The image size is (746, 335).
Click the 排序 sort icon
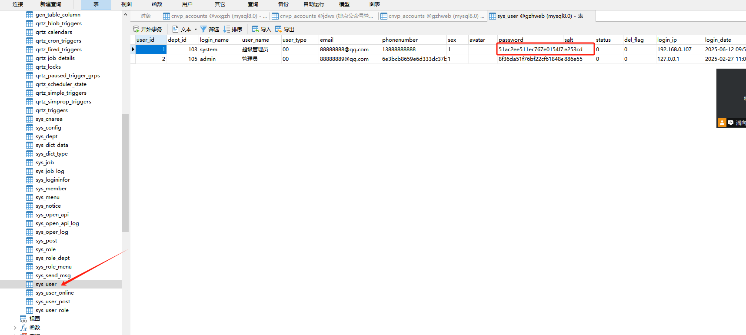point(226,29)
